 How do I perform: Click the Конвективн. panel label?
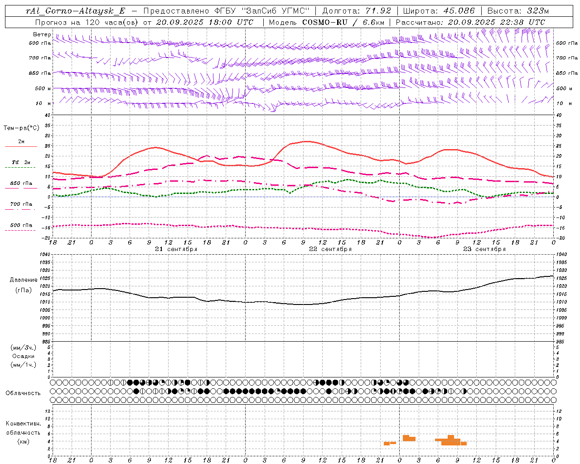(x=24, y=424)
